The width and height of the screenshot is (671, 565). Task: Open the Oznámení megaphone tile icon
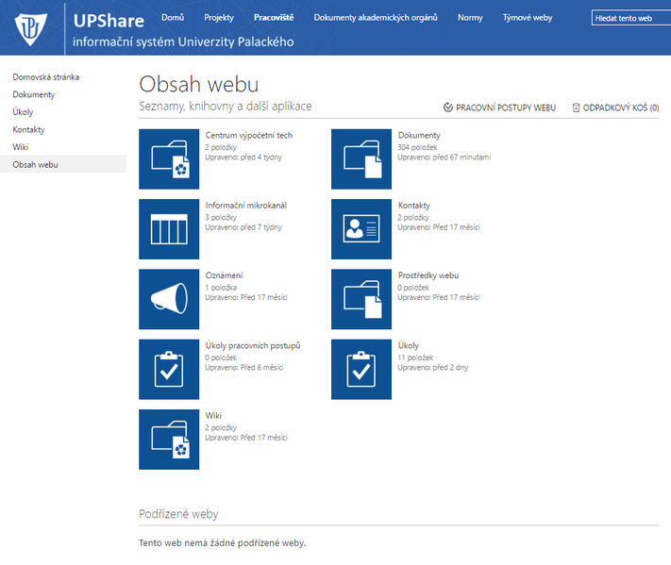[169, 299]
